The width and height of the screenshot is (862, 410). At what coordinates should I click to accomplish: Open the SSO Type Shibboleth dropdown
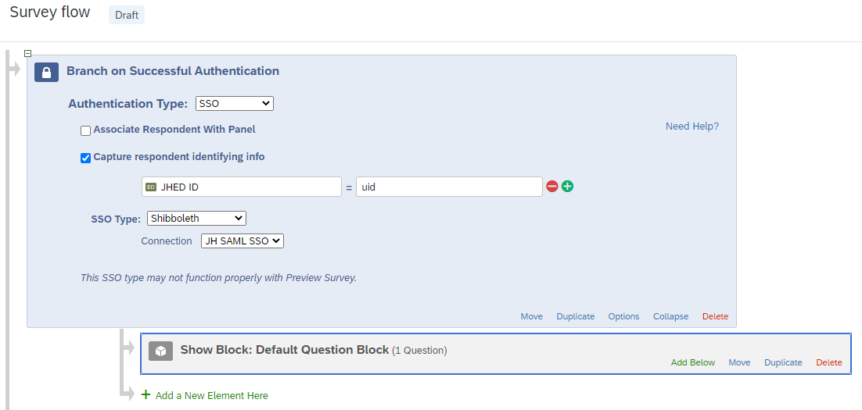[x=196, y=218]
